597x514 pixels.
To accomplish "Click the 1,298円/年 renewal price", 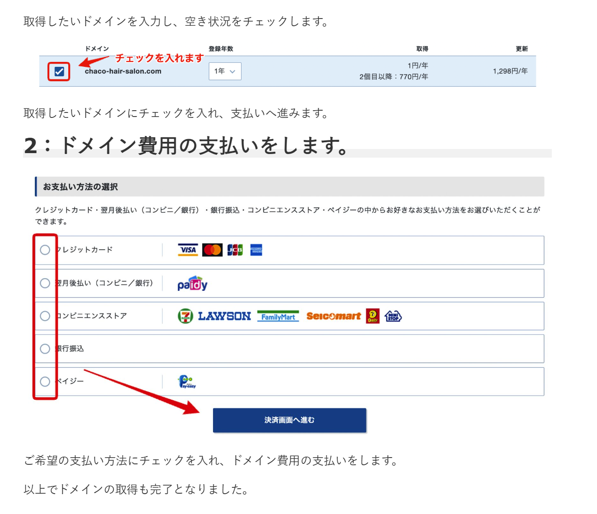I will pyautogui.click(x=510, y=71).
